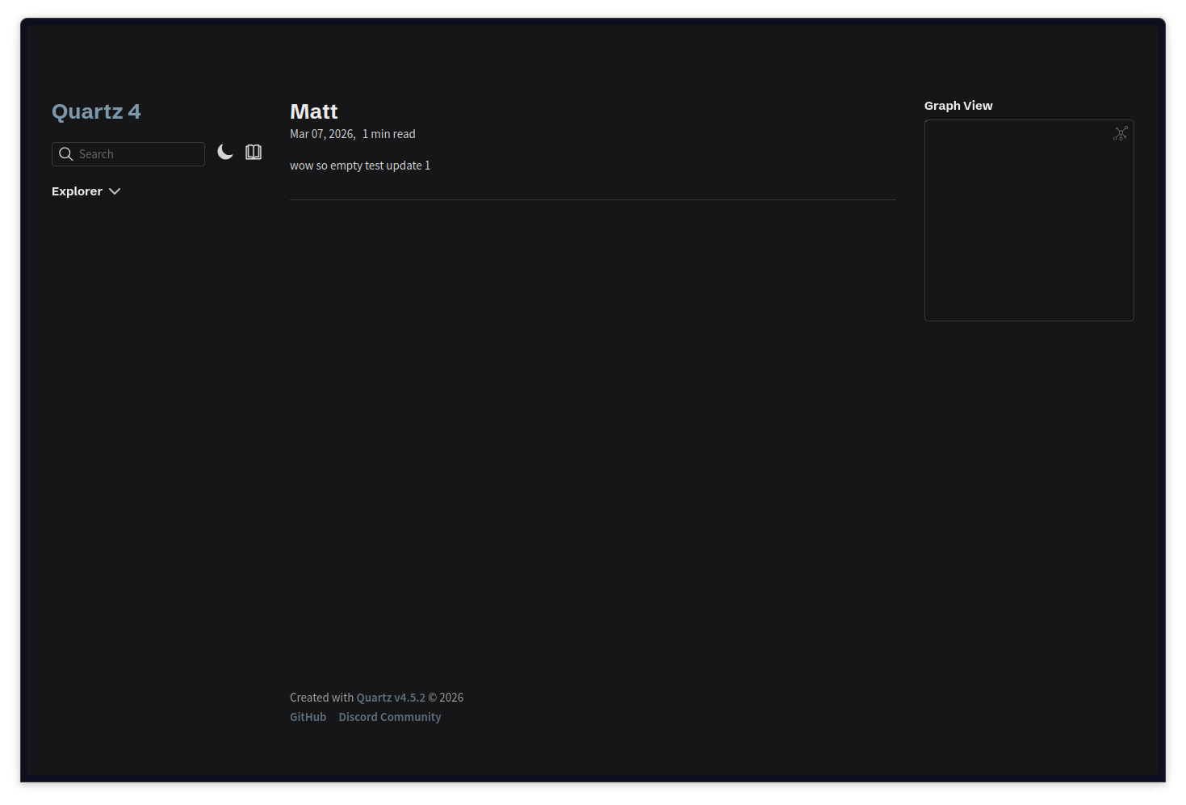Viewport: 1186px width, 805px height.
Task: Visit the GitHub footer link
Action: click(308, 717)
